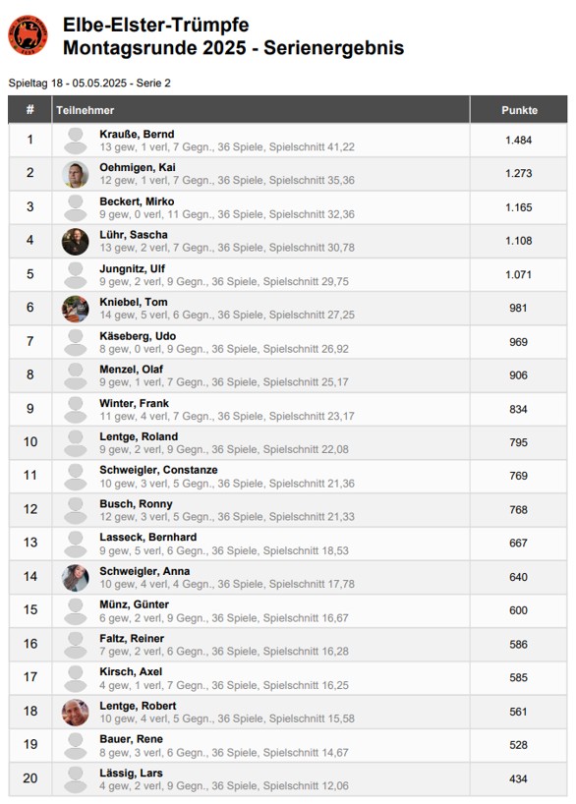Click Tom Kniebel's avatar picture
This screenshot has width=576, height=804.
(x=76, y=309)
